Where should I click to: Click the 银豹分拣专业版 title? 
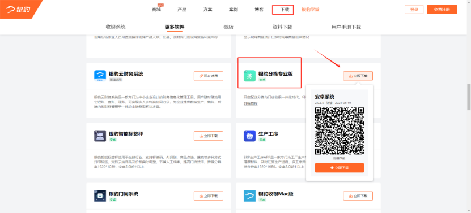(275, 73)
